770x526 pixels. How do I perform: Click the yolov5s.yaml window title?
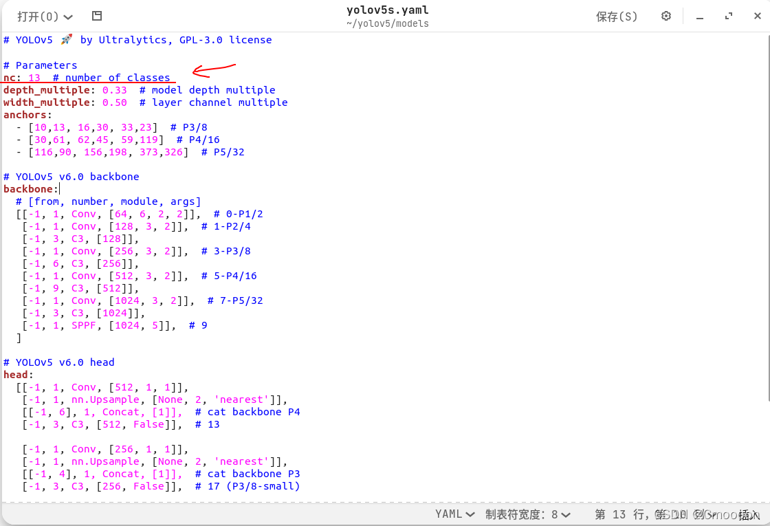(388, 10)
